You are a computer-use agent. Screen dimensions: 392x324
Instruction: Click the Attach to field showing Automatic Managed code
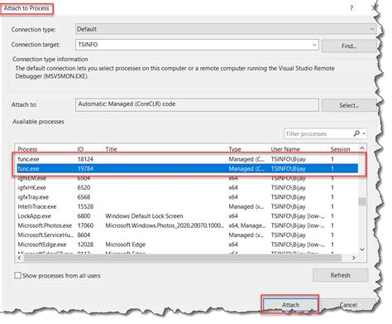[x=197, y=104]
